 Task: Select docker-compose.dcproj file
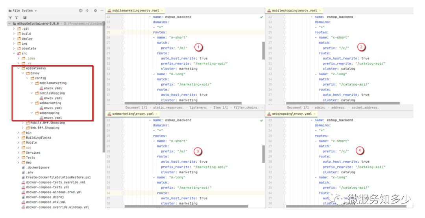click(x=45, y=197)
